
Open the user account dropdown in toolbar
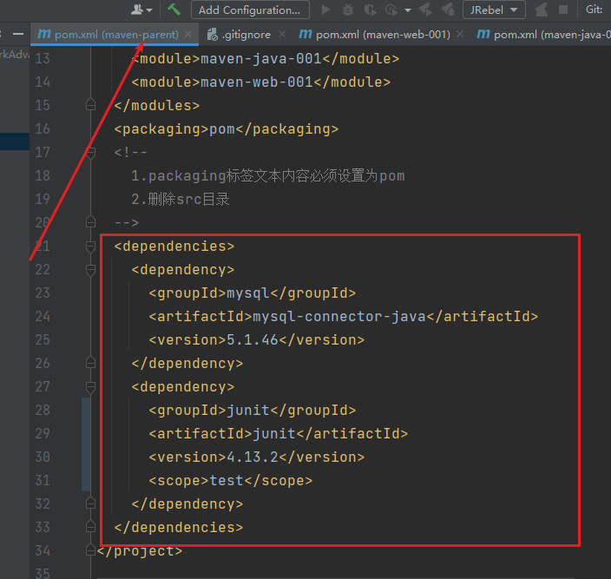141,10
